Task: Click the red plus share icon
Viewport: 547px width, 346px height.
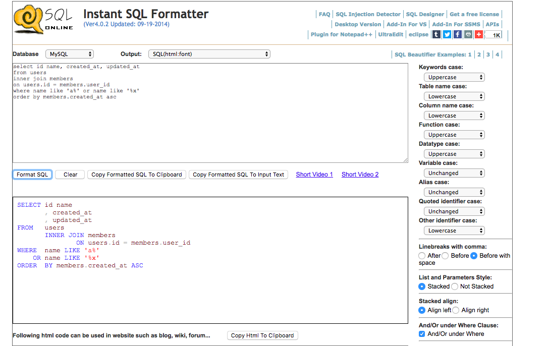Action: [479, 34]
